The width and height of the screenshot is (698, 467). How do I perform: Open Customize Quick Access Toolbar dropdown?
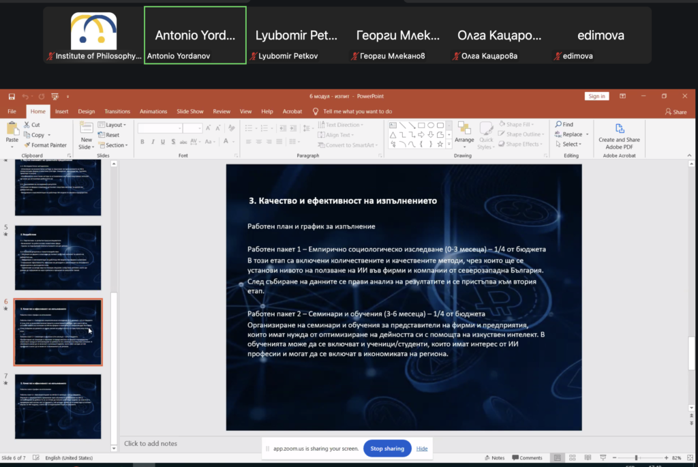point(67,96)
